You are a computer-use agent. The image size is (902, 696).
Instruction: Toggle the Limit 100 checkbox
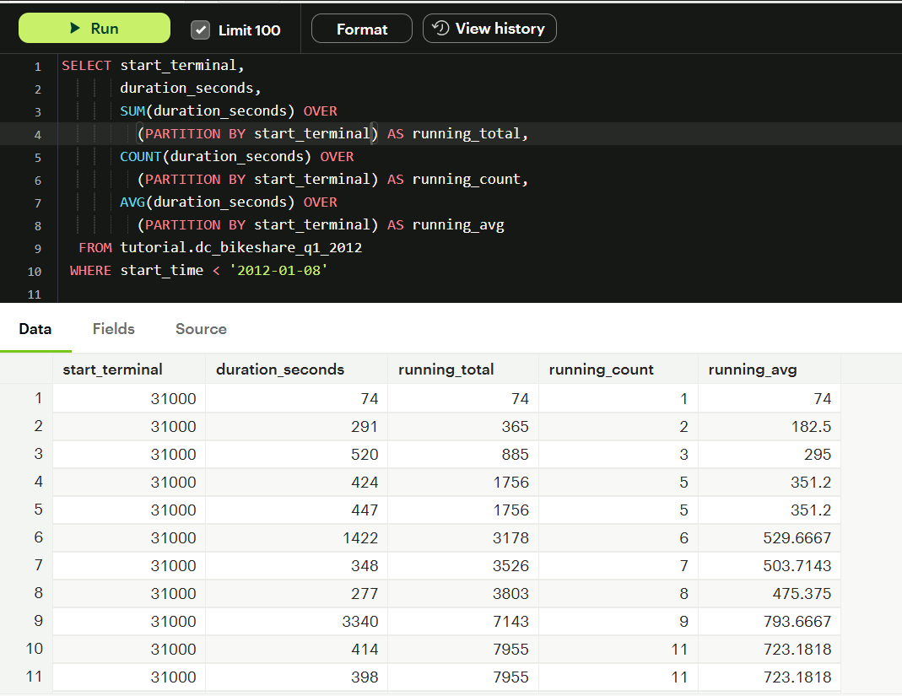tap(200, 30)
